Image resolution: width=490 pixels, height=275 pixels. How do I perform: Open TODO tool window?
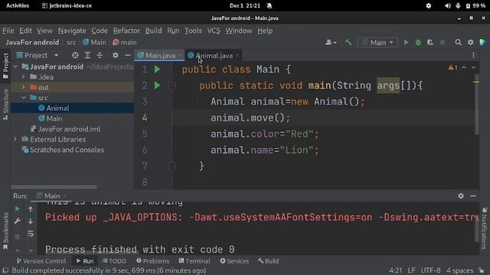tap(114, 261)
